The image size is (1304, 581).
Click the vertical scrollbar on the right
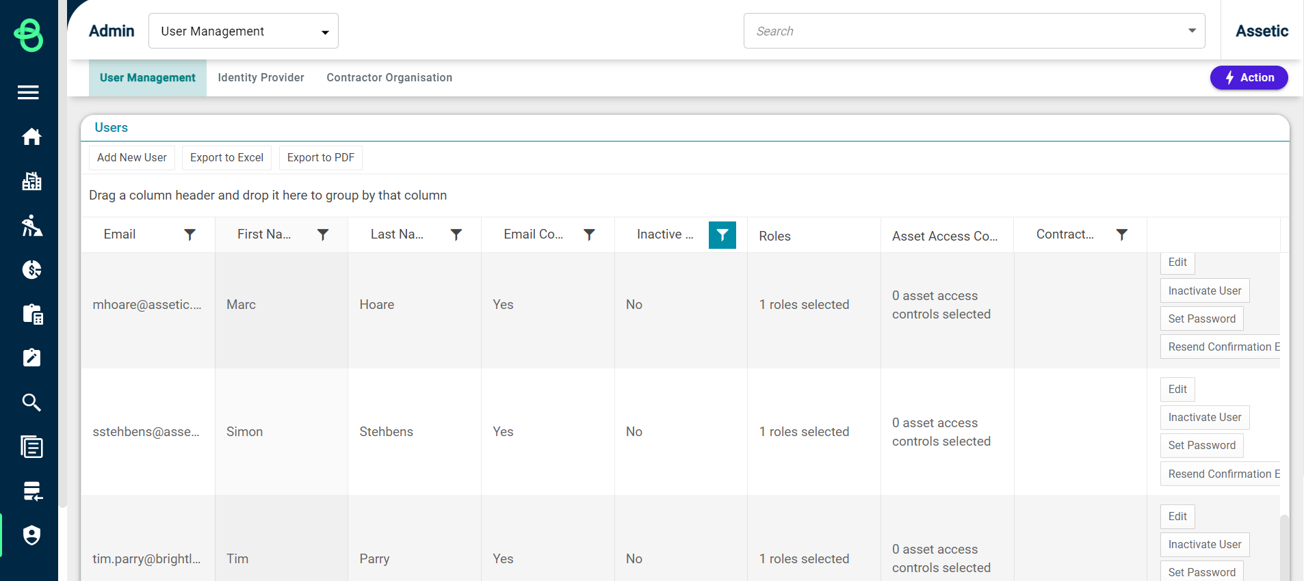(1284, 547)
